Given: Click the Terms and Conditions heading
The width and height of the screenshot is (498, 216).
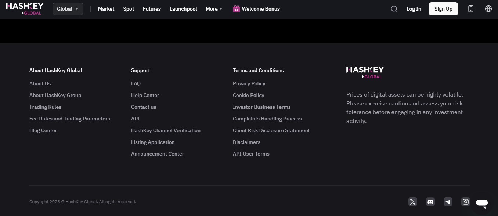Looking at the screenshot, I should coord(258,70).
